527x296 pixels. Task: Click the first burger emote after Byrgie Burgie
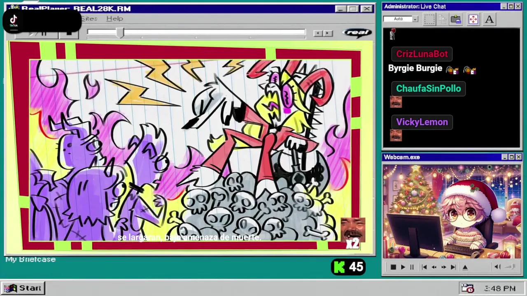(452, 70)
